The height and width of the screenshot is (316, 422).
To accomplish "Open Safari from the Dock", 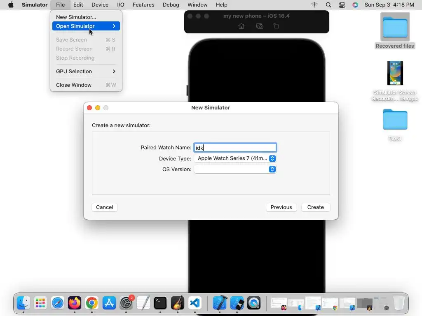I will [x=58, y=303].
